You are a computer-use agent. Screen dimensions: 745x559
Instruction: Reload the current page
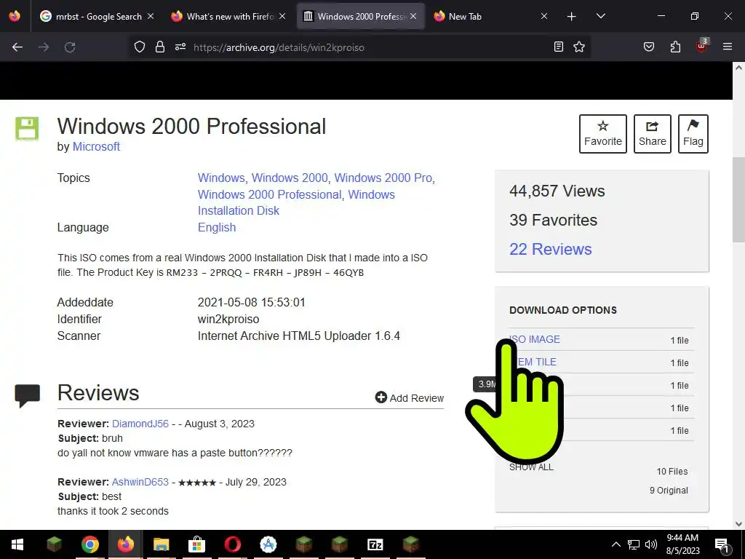(70, 47)
